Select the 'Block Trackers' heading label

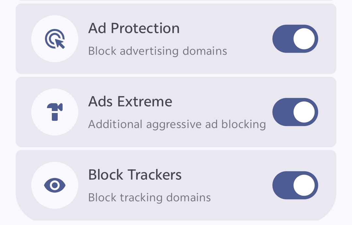click(135, 175)
